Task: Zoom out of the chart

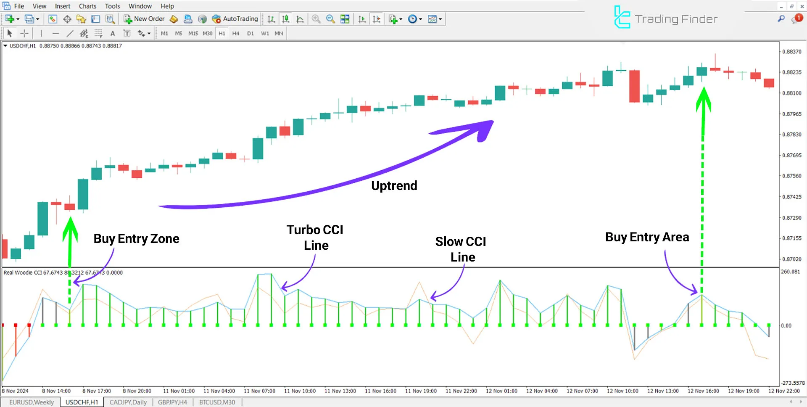Action: [330, 18]
